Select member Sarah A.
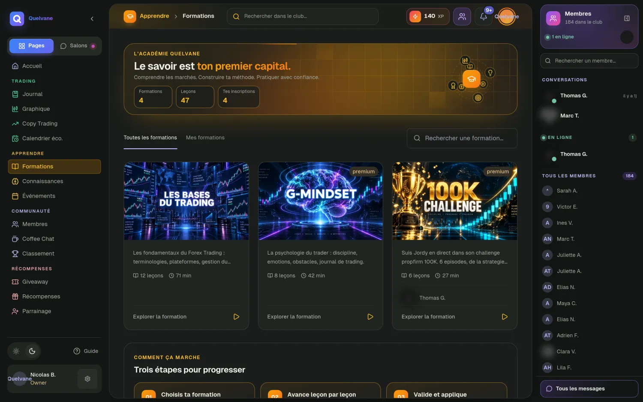Image resolution: width=643 pixels, height=402 pixels. [x=589, y=191]
